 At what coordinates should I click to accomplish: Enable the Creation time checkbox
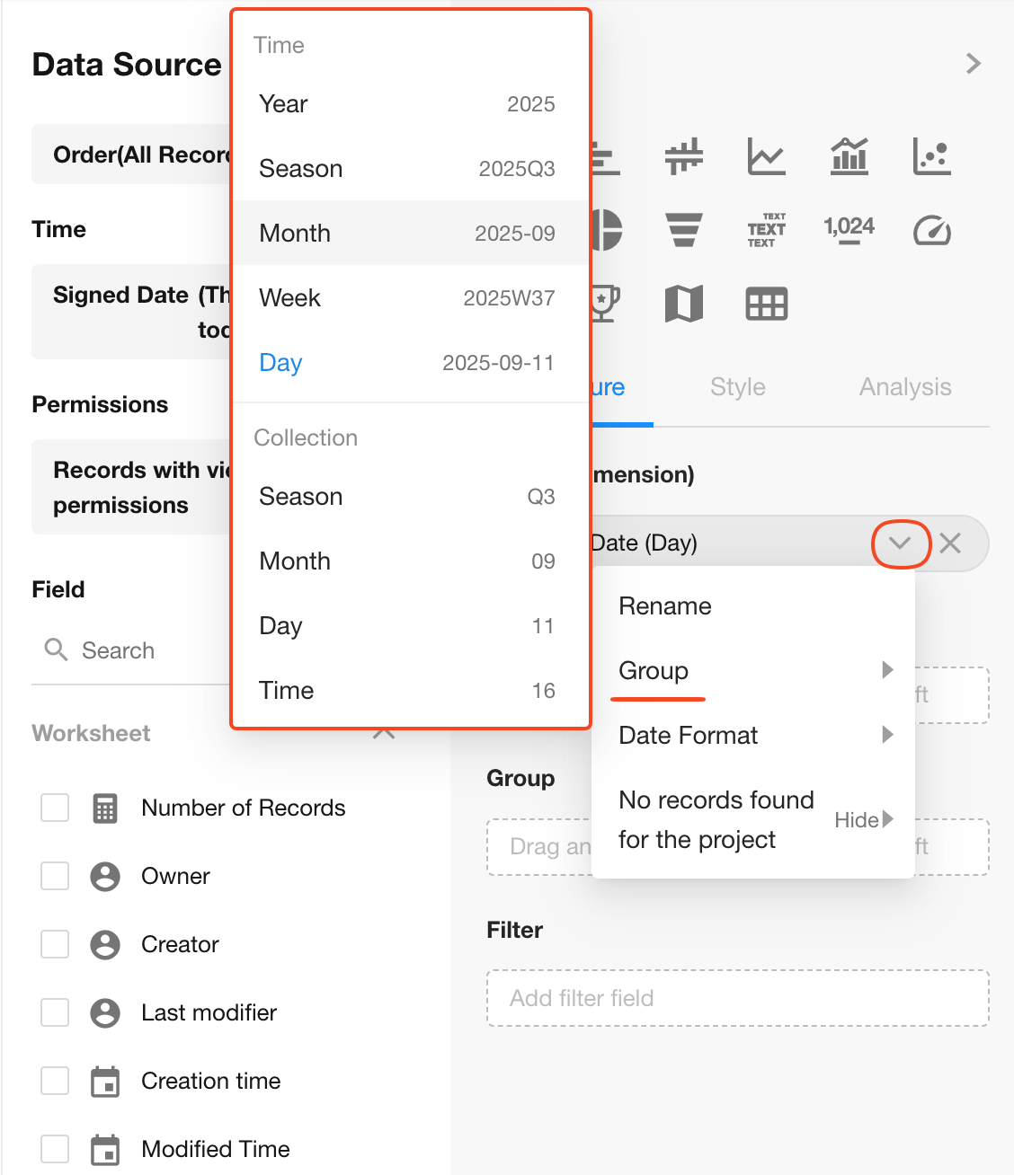pyautogui.click(x=55, y=1081)
